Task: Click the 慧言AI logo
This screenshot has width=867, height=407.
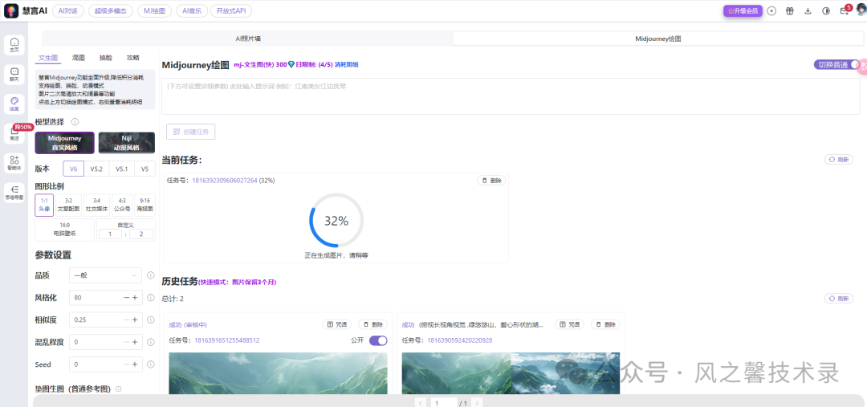Action: tap(26, 11)
